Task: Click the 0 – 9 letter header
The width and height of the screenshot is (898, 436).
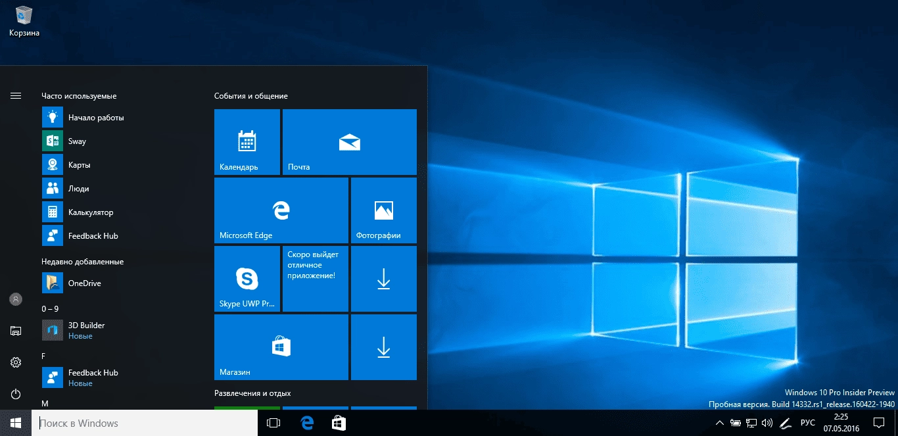Action: pos(50,308)
